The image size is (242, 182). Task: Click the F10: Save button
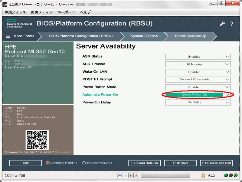tap(180, 163)
